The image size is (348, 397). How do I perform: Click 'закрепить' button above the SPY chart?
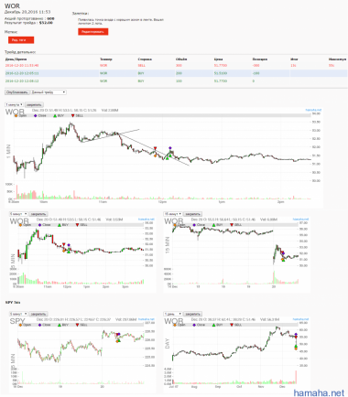click(38, 314)
